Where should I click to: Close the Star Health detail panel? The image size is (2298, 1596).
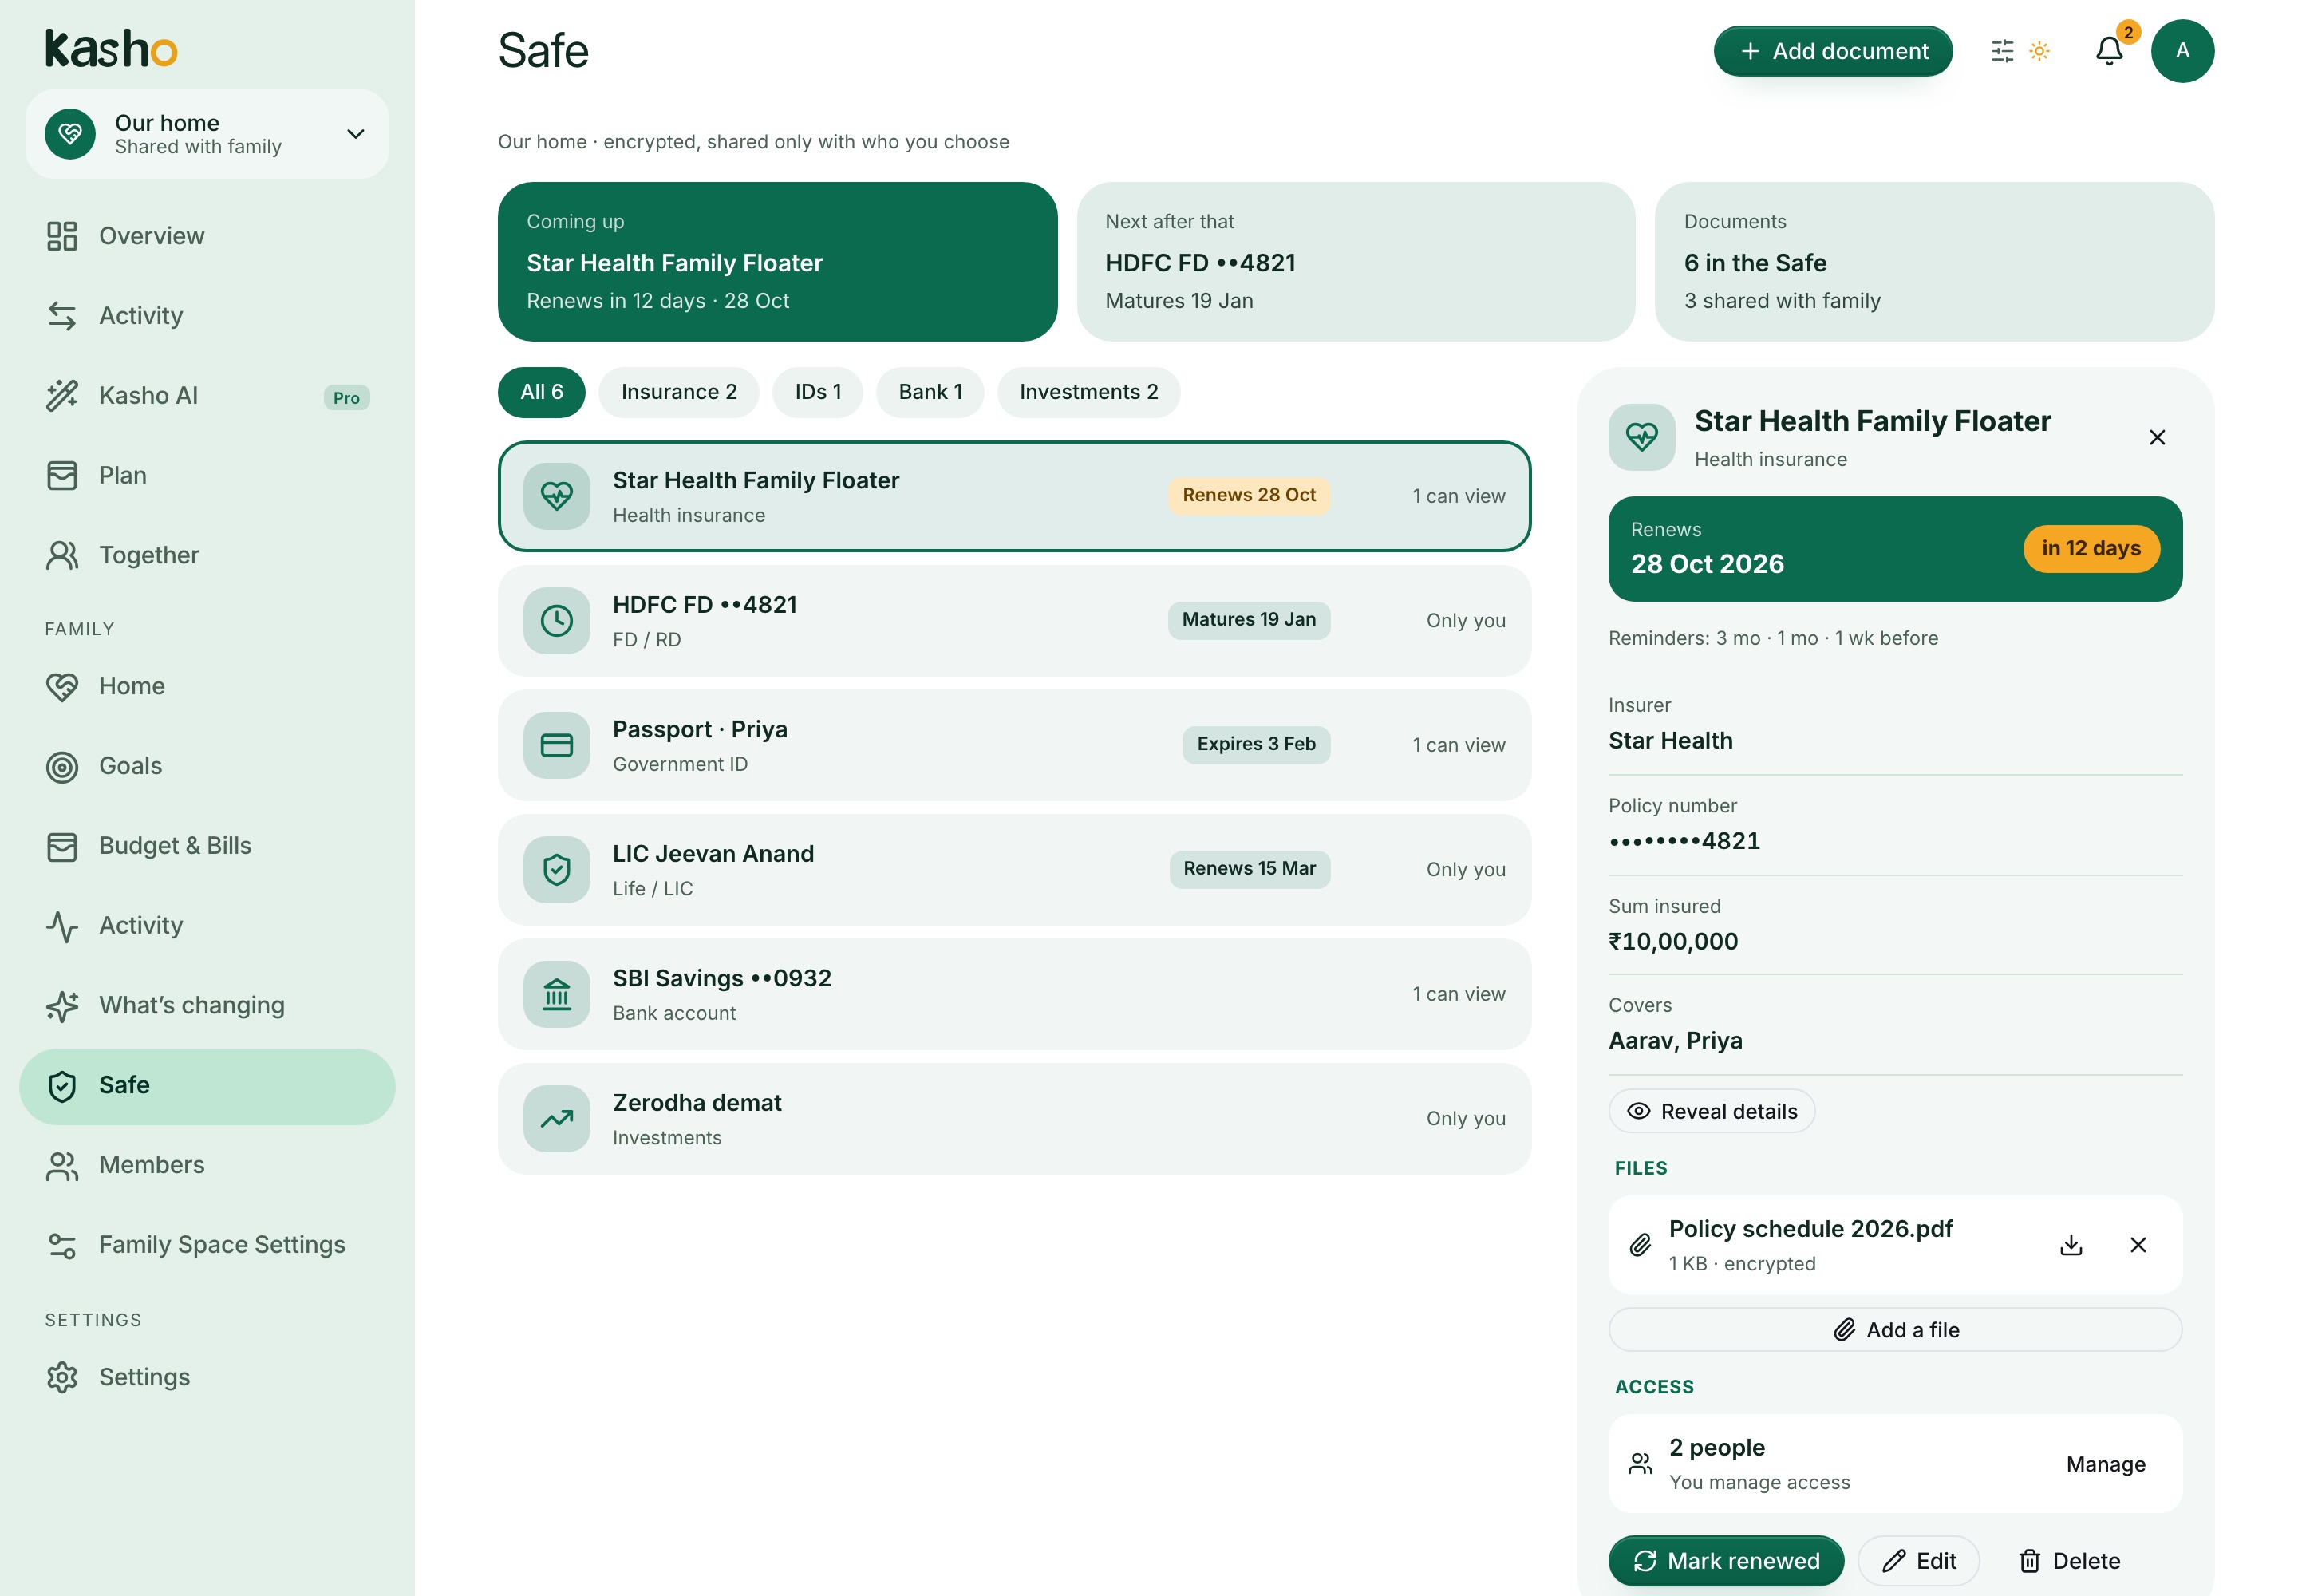tap(2157, 438)
